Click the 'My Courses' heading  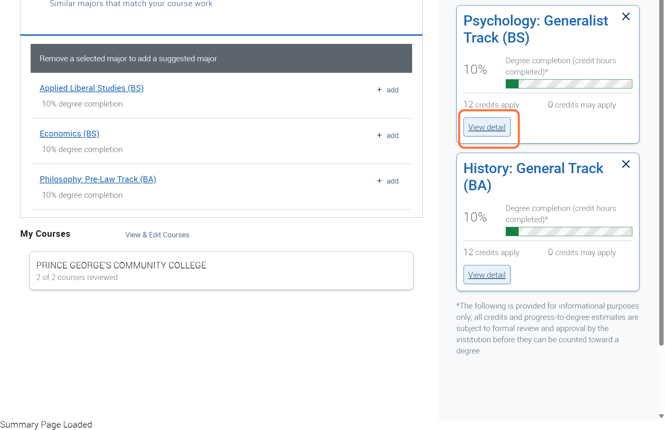pyautogui.click(x=45, y=234)
